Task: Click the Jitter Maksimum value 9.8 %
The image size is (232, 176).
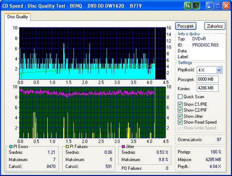Action: click(x=163, y=159)
